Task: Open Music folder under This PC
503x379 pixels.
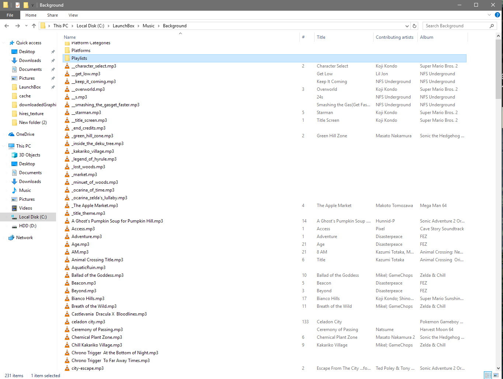Action: click(x=25, y=190)
